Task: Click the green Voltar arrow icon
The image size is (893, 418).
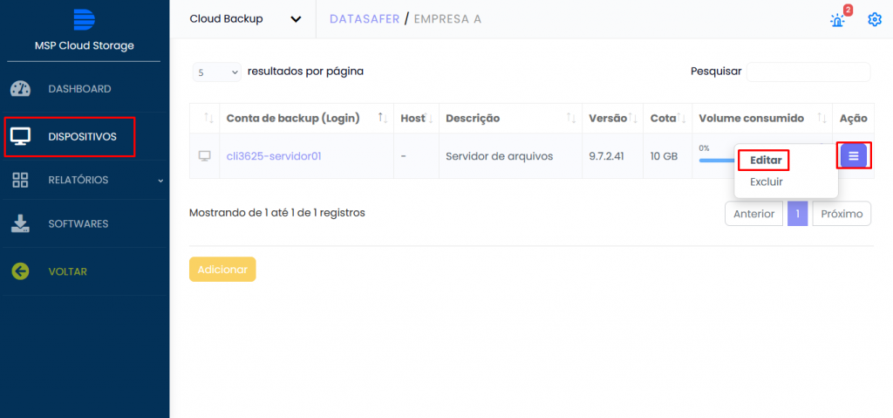Action: [21, 271]
